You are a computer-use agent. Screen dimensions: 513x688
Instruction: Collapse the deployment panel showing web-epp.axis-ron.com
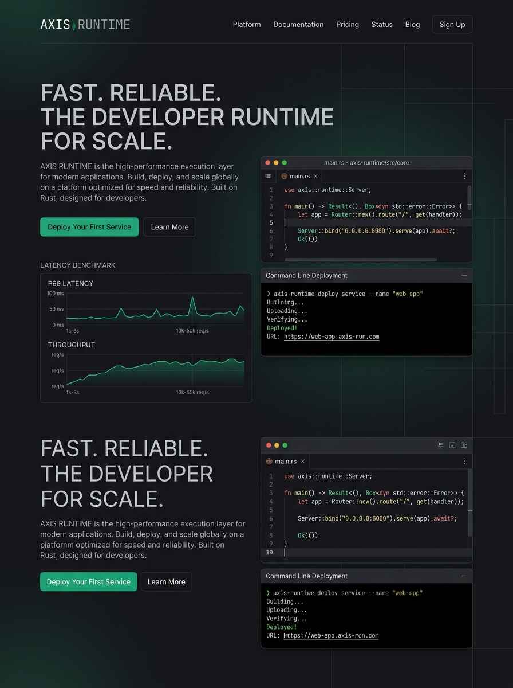(464, 576)
